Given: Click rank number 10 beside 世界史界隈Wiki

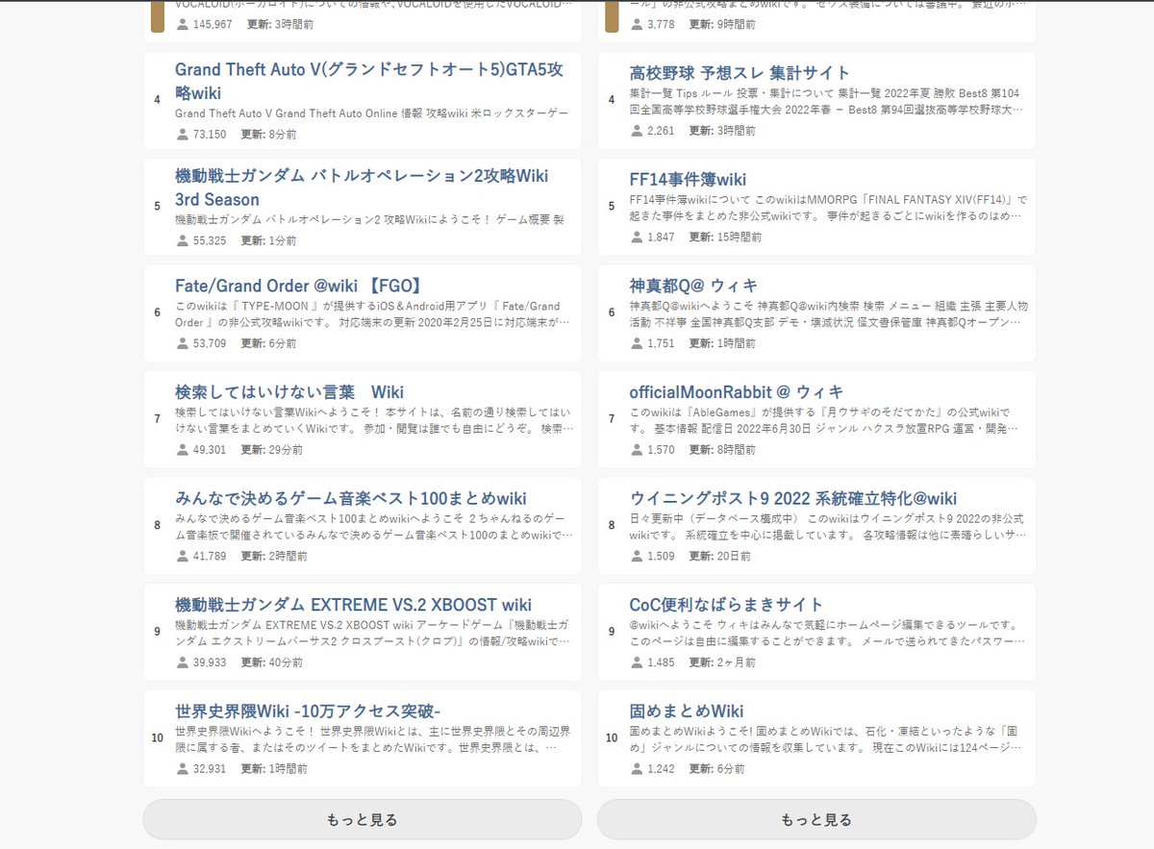Looking at the screenshot, I should click(157, 737).
